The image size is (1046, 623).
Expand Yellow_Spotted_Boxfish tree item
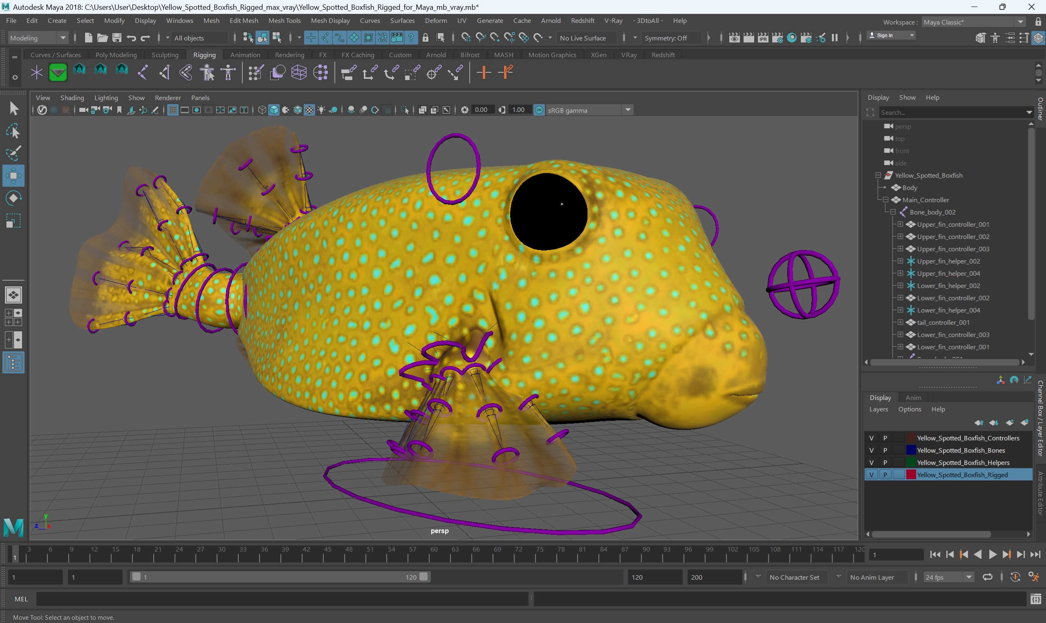pos(878,175)
